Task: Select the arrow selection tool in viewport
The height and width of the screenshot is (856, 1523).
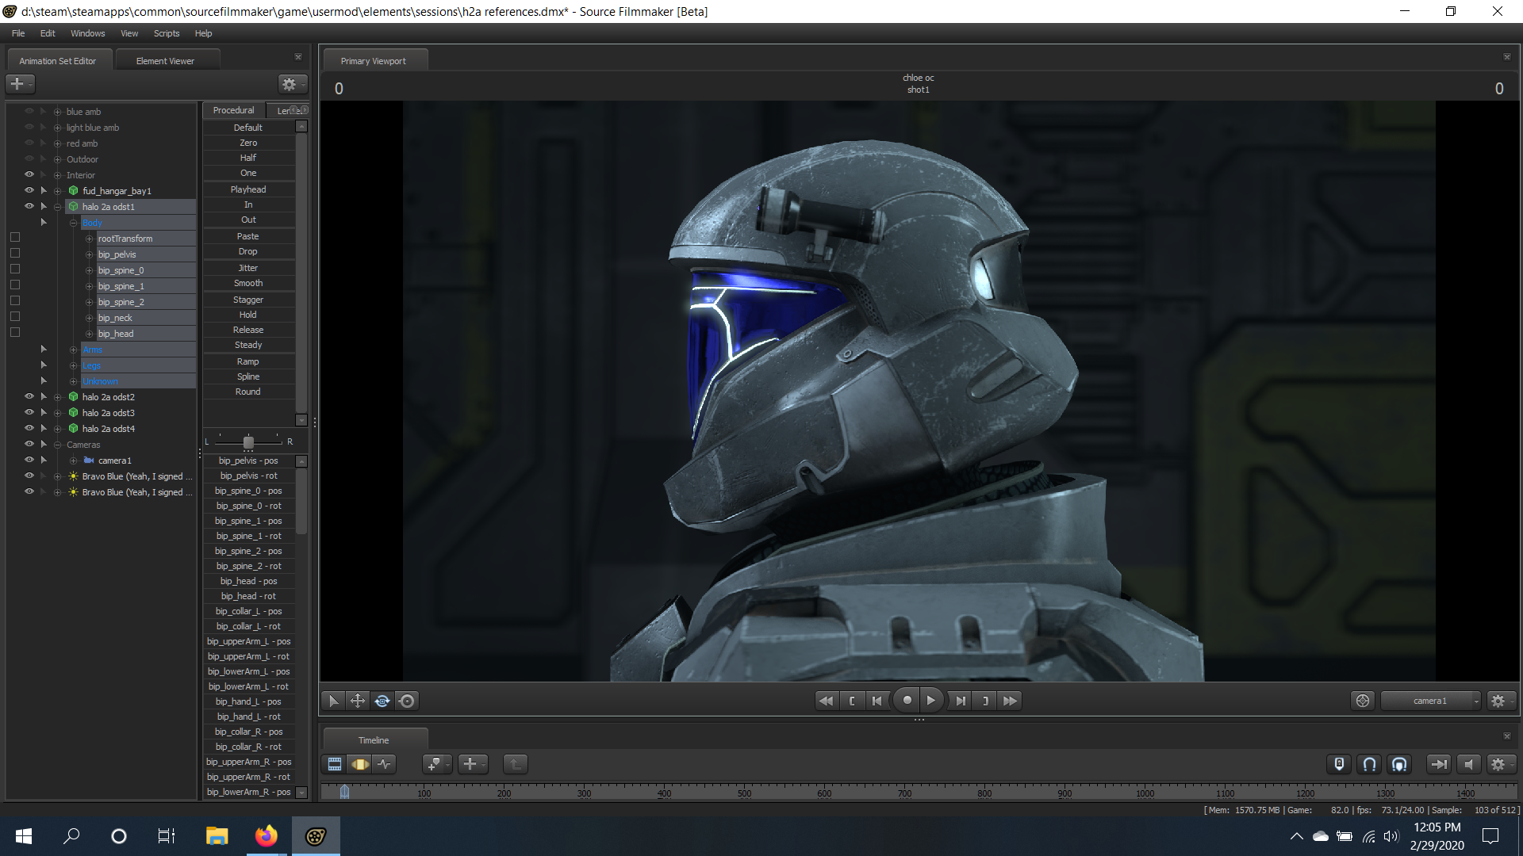Action: [x=333, y=701]
